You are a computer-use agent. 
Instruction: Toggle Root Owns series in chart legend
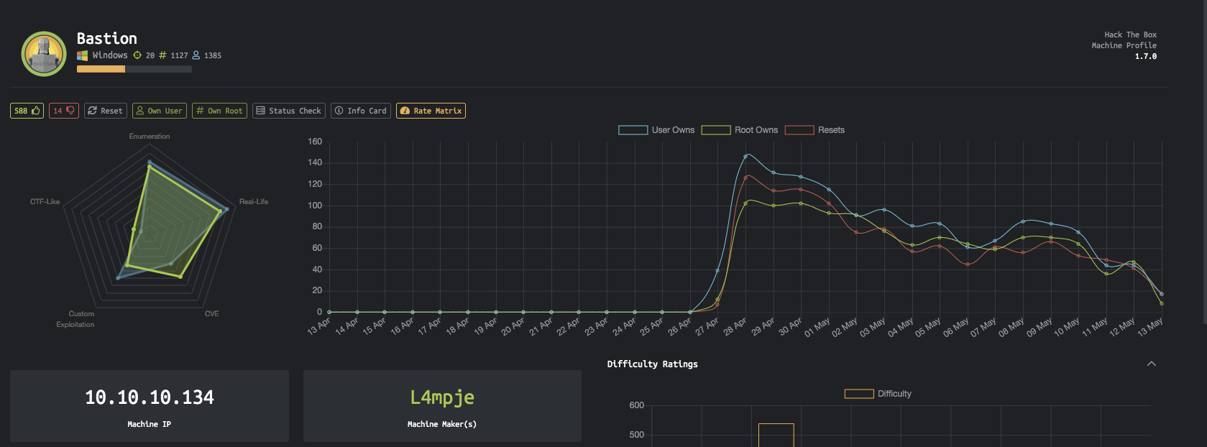740,130
